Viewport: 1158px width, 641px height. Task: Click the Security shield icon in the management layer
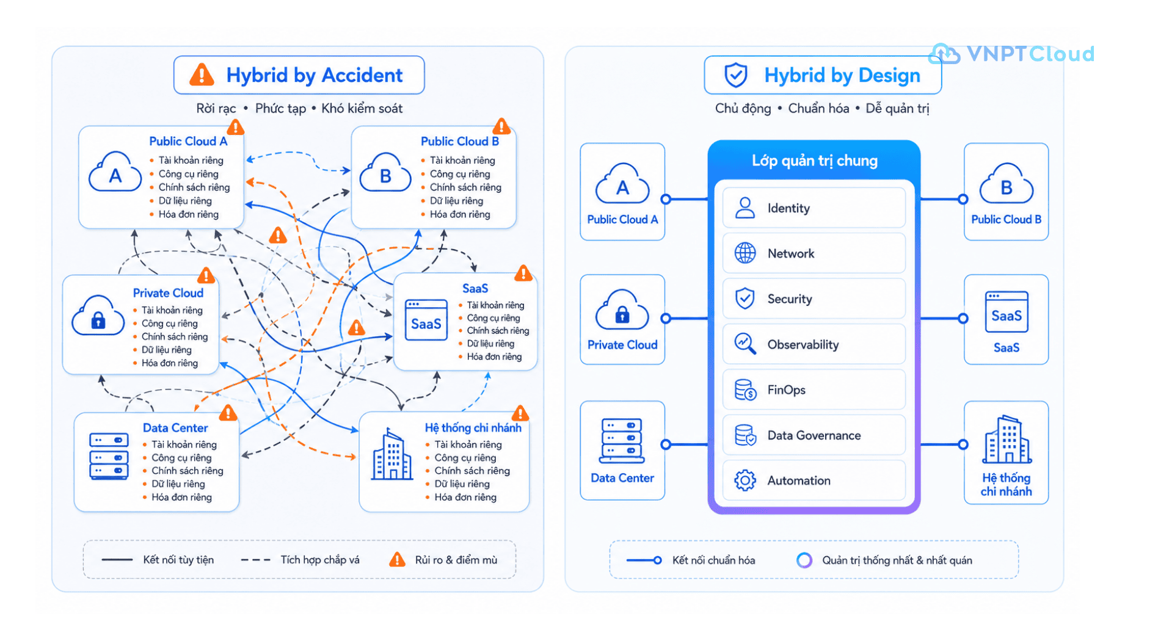pyautogui.click(x=745, y=299)
